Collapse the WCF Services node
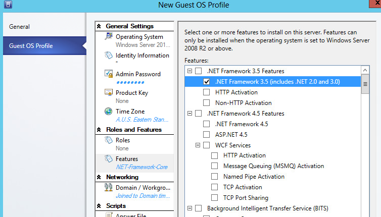Image resolution: width=381 pixels, height=217 pixels. [x=198, y=145]
